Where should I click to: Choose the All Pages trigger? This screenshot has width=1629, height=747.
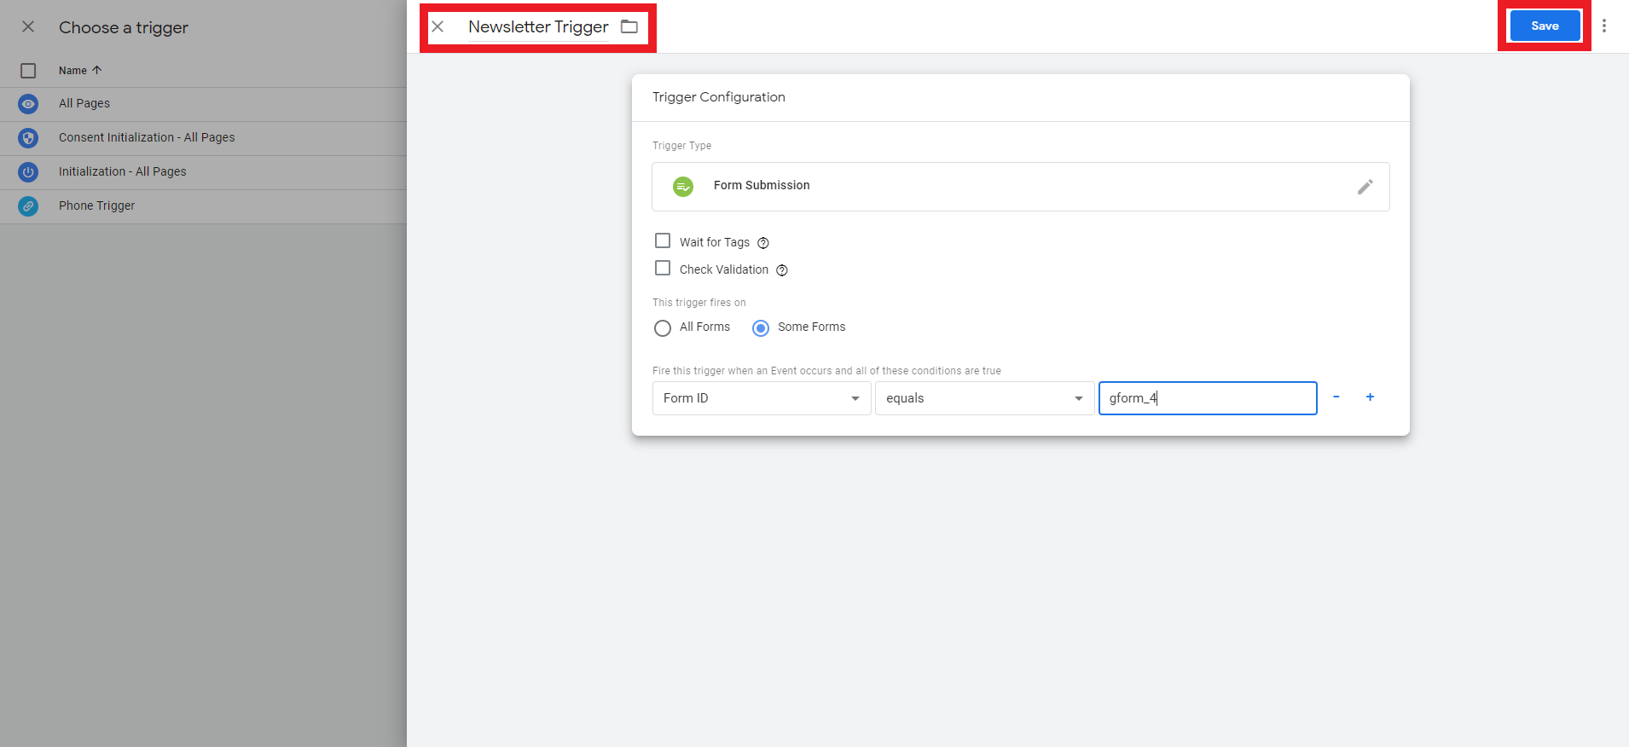pos(84,104)
